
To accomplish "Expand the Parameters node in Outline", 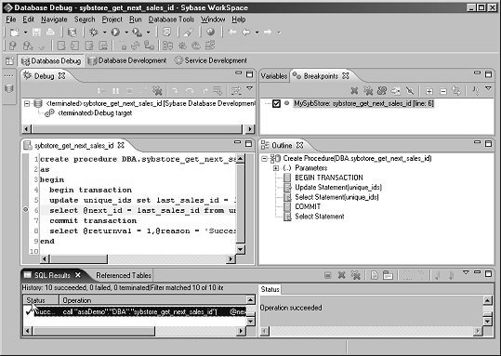I will [276, 168].
